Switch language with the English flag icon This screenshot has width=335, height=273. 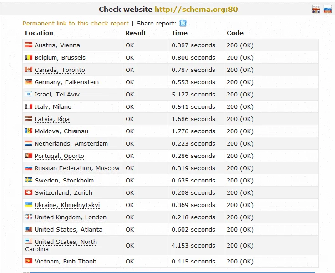click(316, 10)
